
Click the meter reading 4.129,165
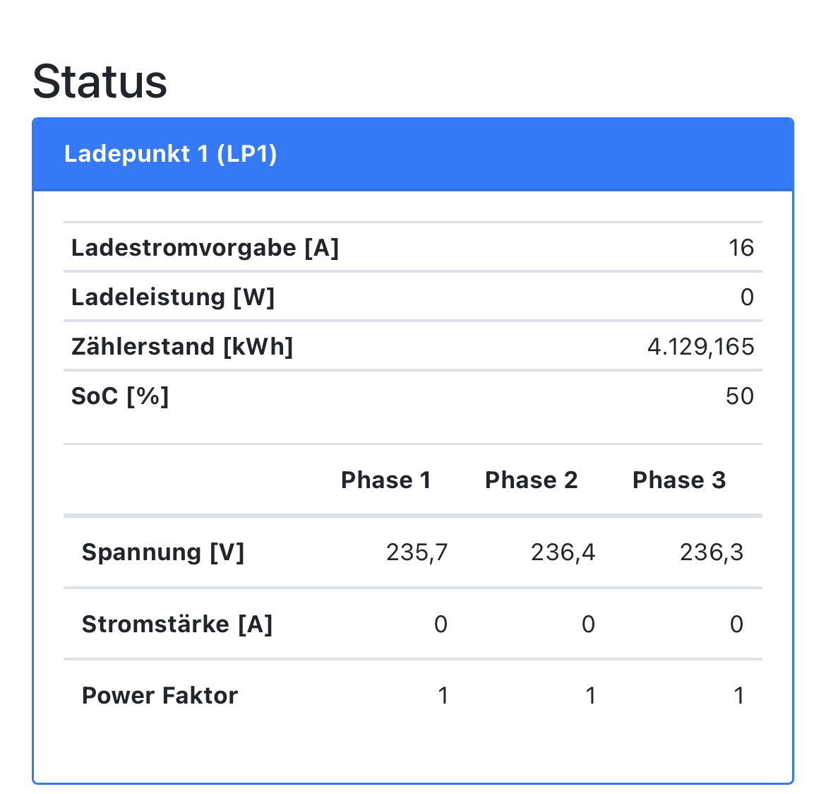[x=700, y=347]
